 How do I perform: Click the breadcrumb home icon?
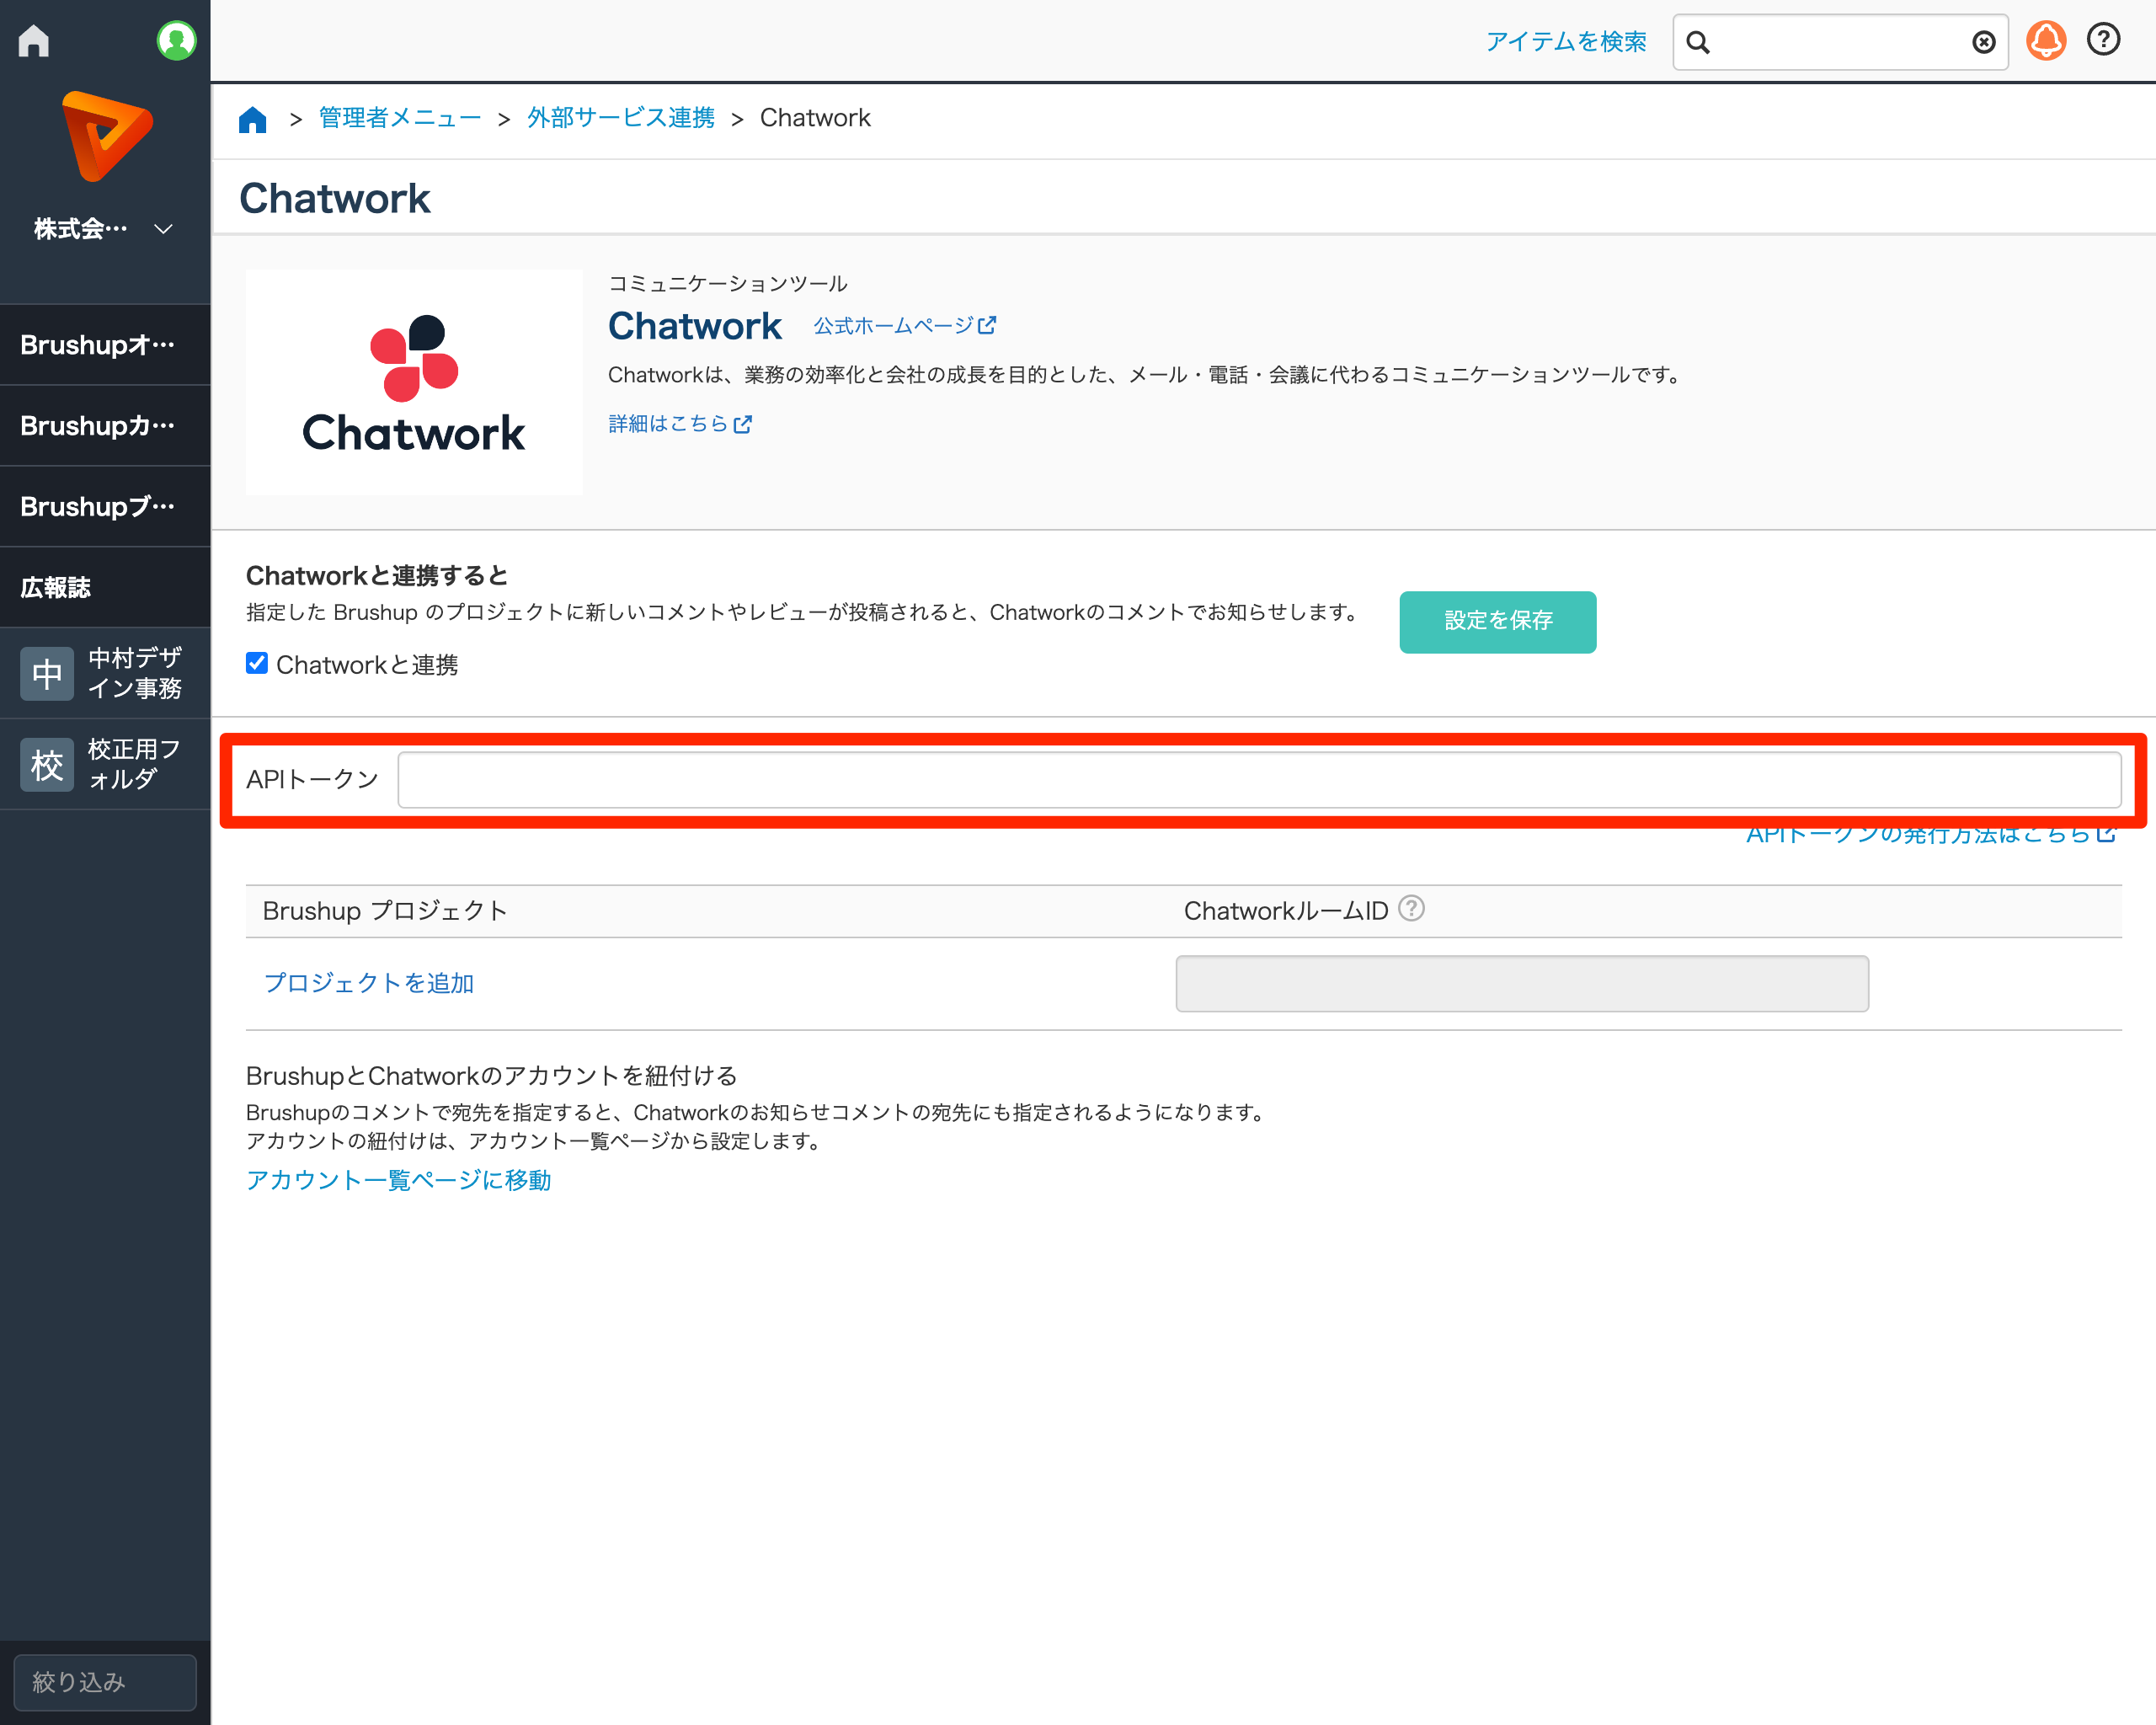[253, 119]
